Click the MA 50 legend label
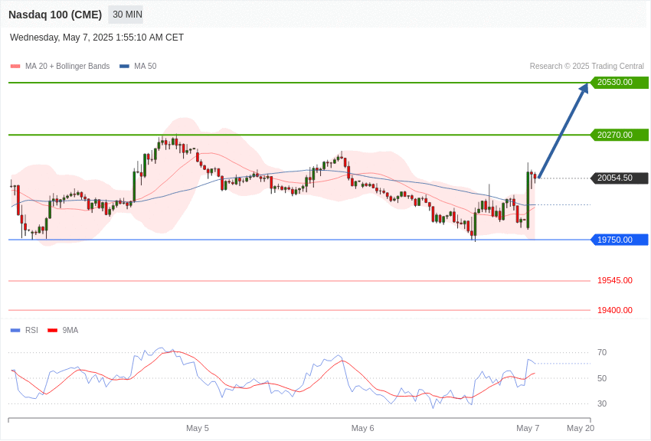 click(146, 67)
